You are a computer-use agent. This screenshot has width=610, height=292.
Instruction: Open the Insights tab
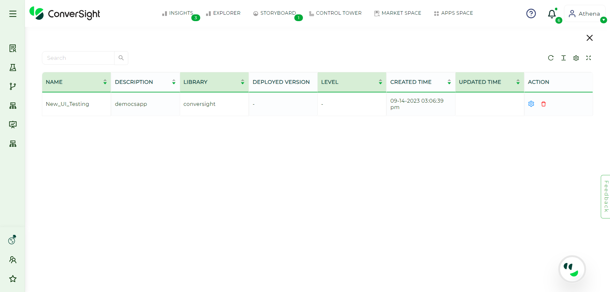click(178, 13)
